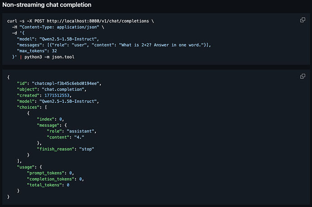
Task: Click the 'completion_tokens' key
Action: (51, 179)
